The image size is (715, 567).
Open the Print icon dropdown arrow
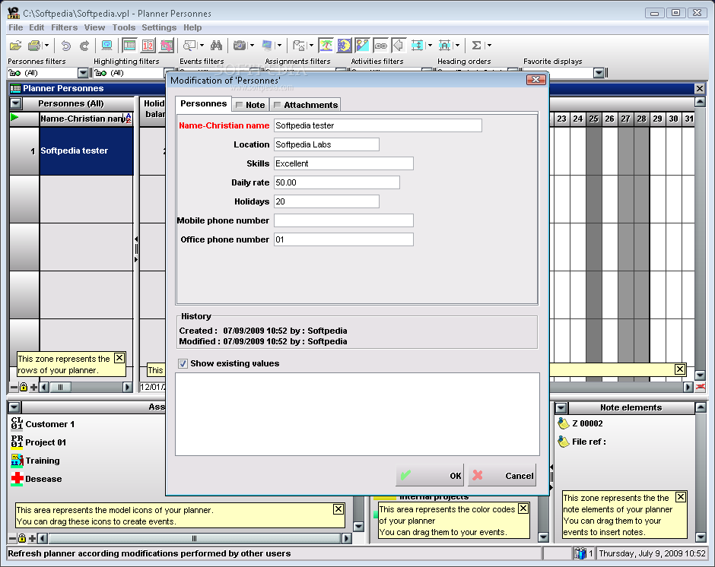tap(46, 45)
